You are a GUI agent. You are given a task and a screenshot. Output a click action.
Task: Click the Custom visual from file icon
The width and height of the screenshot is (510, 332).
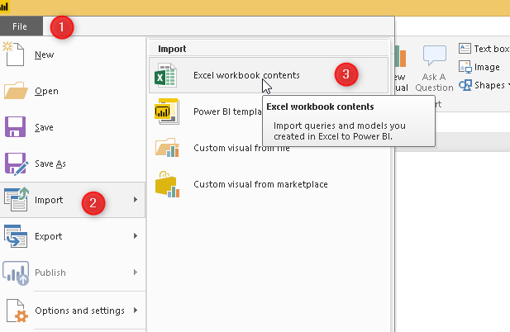[x=167, y=148]
